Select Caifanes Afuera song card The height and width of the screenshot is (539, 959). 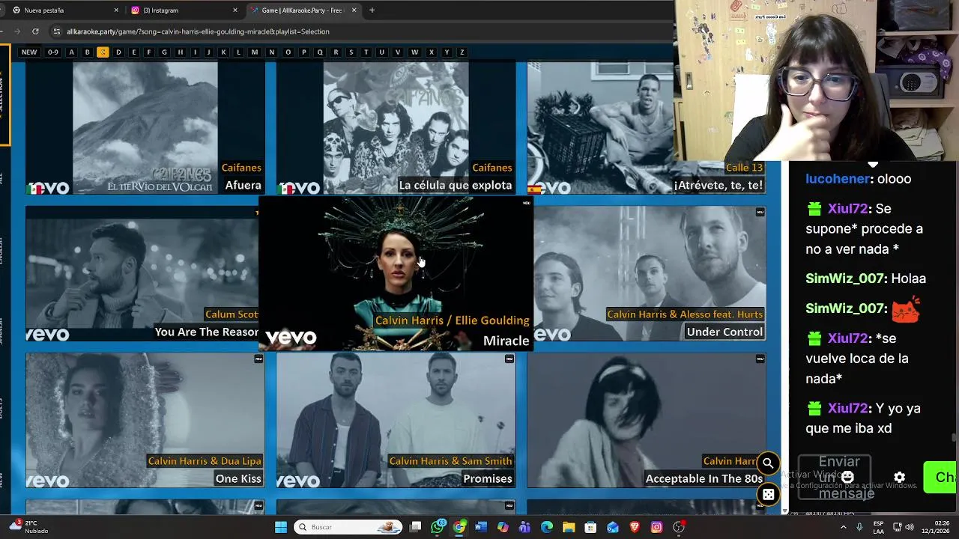point(145,128)
